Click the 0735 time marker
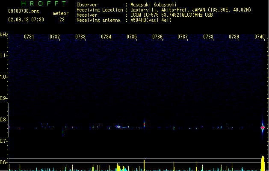 point(132,37)
